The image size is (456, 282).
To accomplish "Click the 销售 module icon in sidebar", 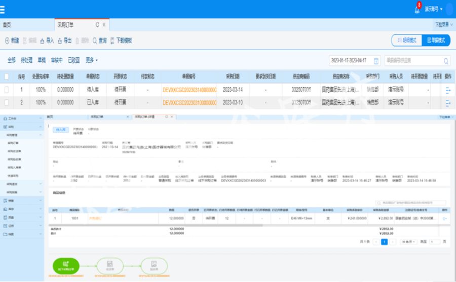I will 5,200.
